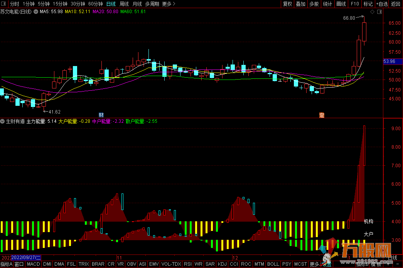Click the orange '定' event marker on chart

(x=321, y=115)
